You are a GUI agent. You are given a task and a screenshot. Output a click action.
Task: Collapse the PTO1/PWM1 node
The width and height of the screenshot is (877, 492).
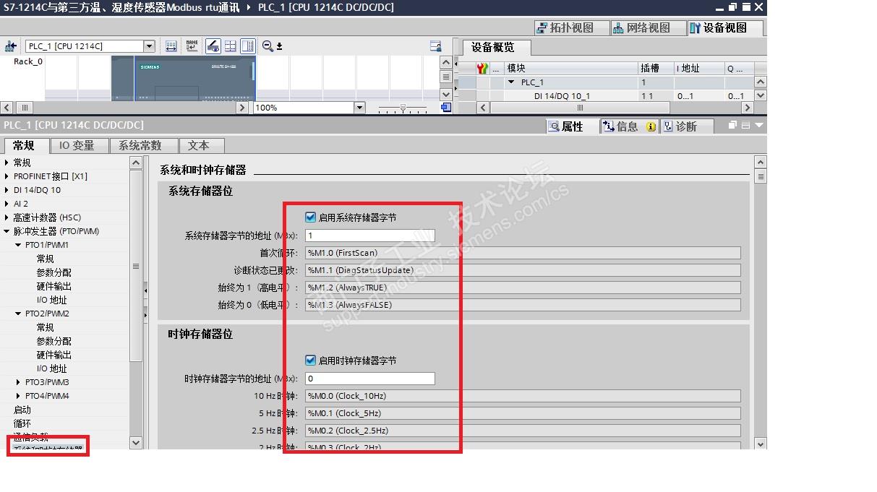click(19, 245)
